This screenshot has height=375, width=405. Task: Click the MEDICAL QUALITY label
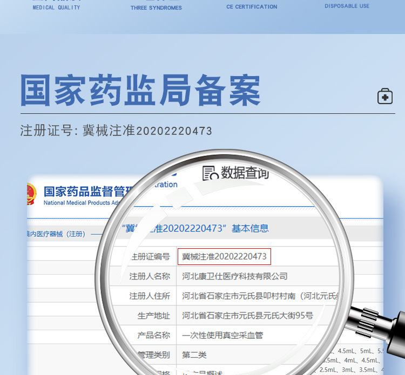pos(56,8)
